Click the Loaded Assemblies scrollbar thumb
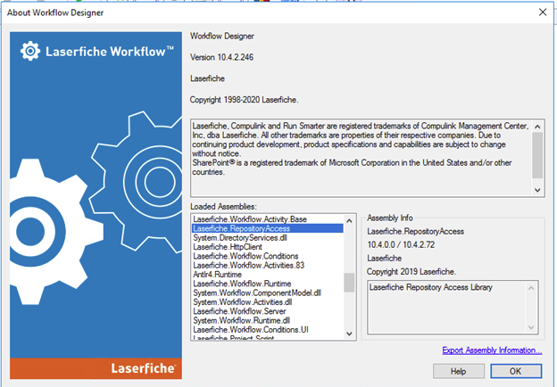This screenshot has width=557, height=387. (349, 283)
